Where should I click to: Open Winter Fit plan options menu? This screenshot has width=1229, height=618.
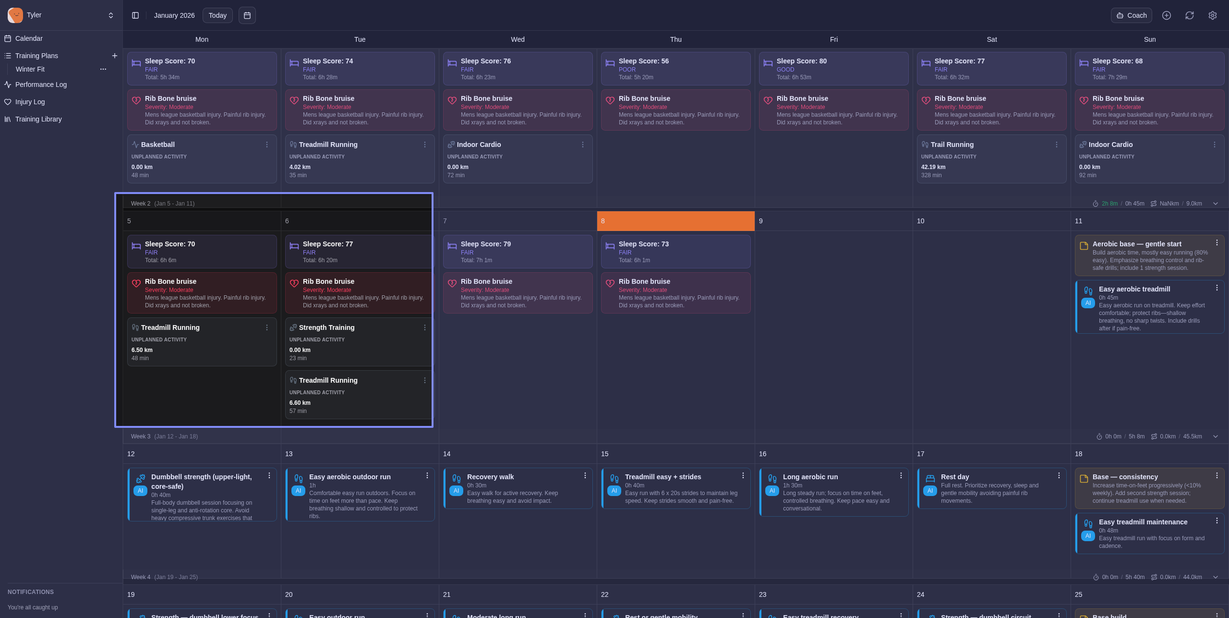tap(103, 69)
